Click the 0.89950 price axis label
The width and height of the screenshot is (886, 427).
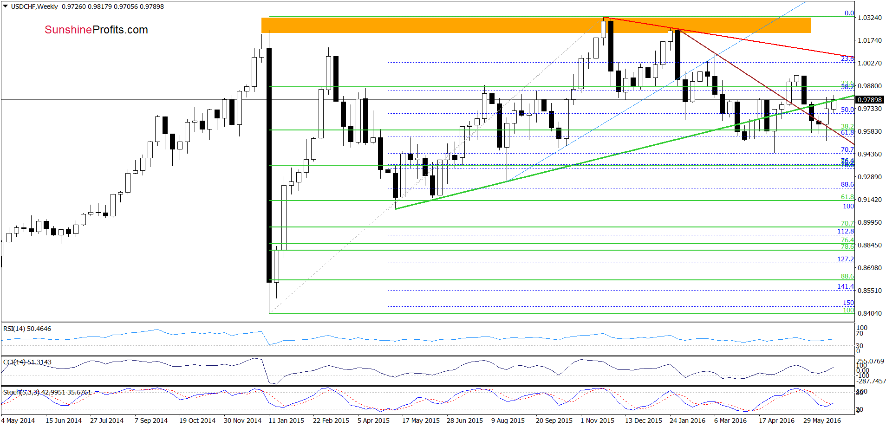click(x=869, y=222)
